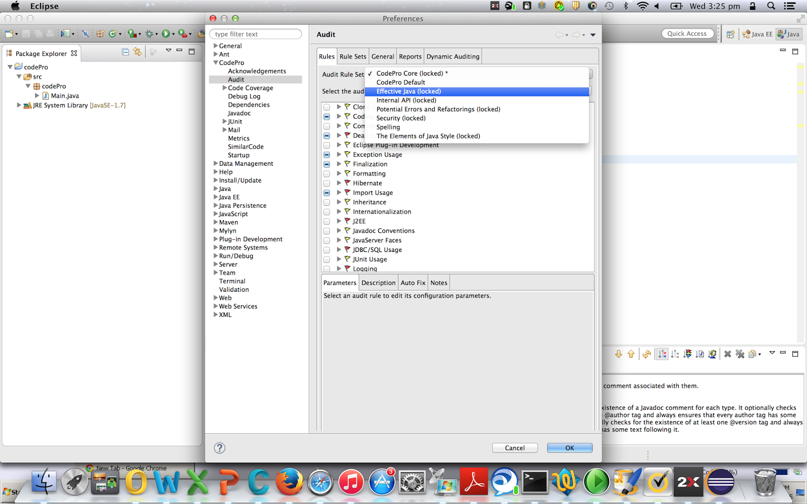Viewport: 807px width, 504px height.
Task: Select The Elements of Java Style rule set
Action: (477, 136)
